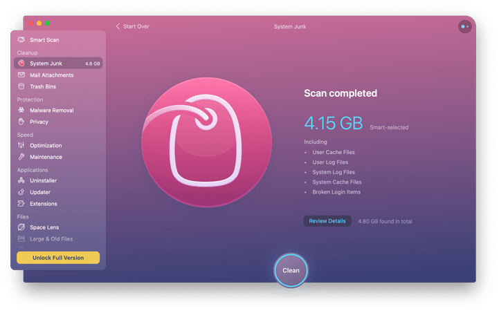
Task: Open Large & Old Files
Action: (x=58, y=238)
